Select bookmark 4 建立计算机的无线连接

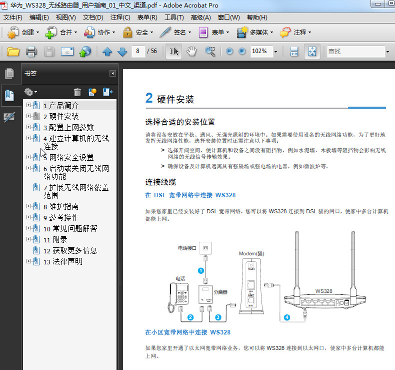[x=76, y=142]
